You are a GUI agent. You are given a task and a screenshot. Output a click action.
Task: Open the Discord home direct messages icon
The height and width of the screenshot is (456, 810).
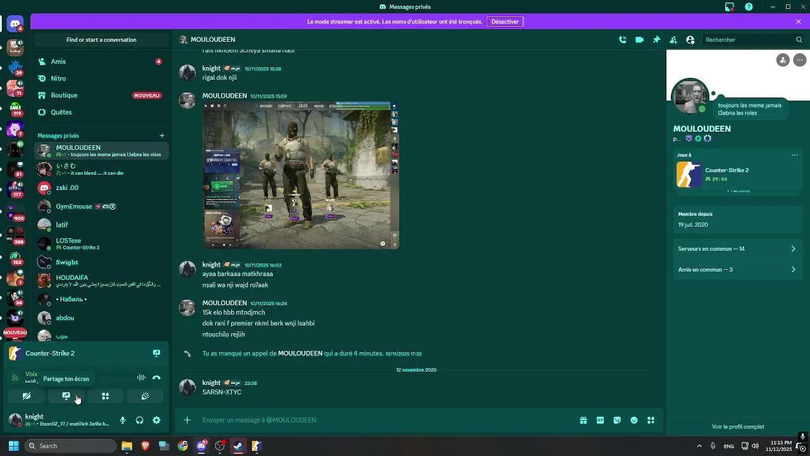coord(15,24)
